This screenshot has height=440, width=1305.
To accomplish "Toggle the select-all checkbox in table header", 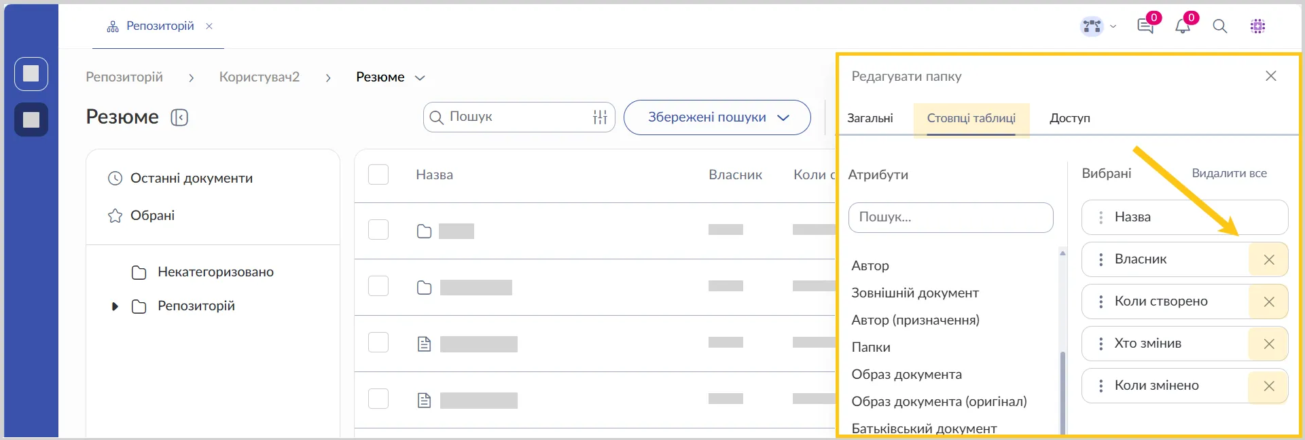I will [378, 175].
